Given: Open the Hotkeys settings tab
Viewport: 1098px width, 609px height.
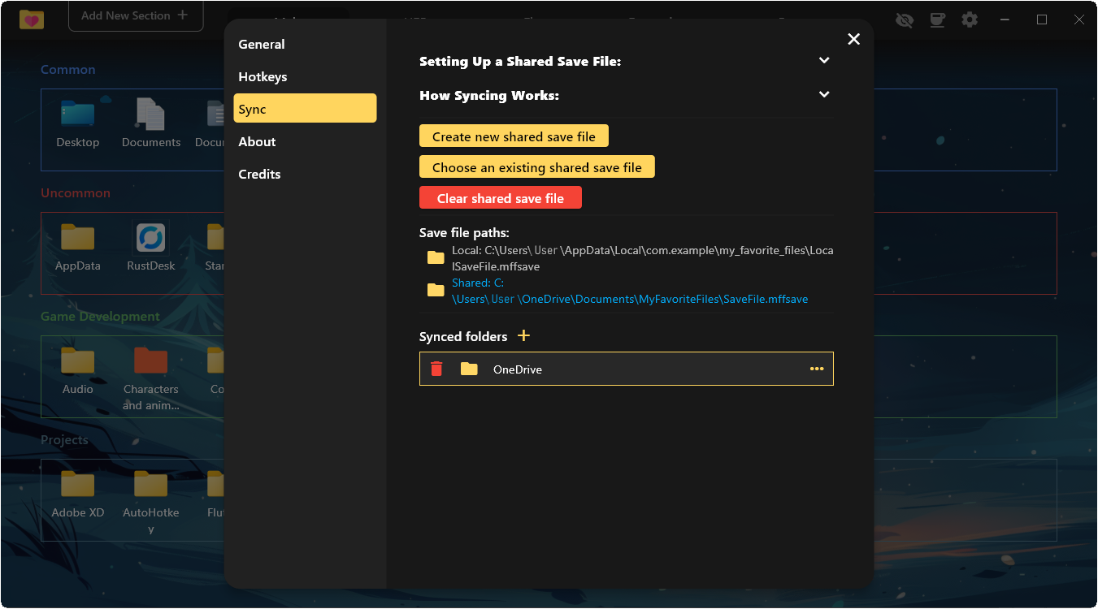Looking at the screenshot, I should (x=263, y=77).
